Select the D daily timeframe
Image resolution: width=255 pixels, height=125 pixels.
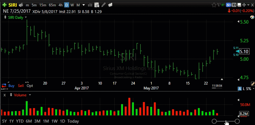click(x=67, y=5)
